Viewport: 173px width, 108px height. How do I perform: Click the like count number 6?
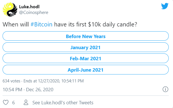[x=13, y=103]
